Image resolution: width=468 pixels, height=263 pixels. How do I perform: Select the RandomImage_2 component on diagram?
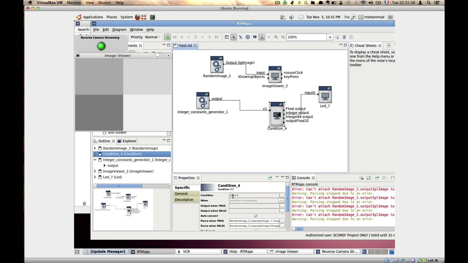pyautogui.click(x=217, y=65)
